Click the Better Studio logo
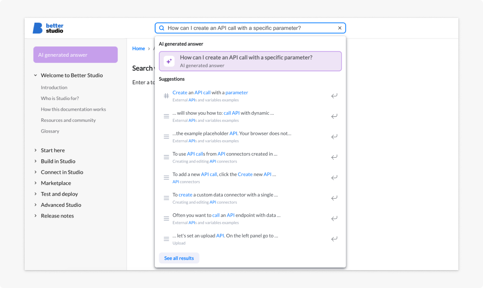The width and height of the screenshot is (483, 288). tap(48, 28)
